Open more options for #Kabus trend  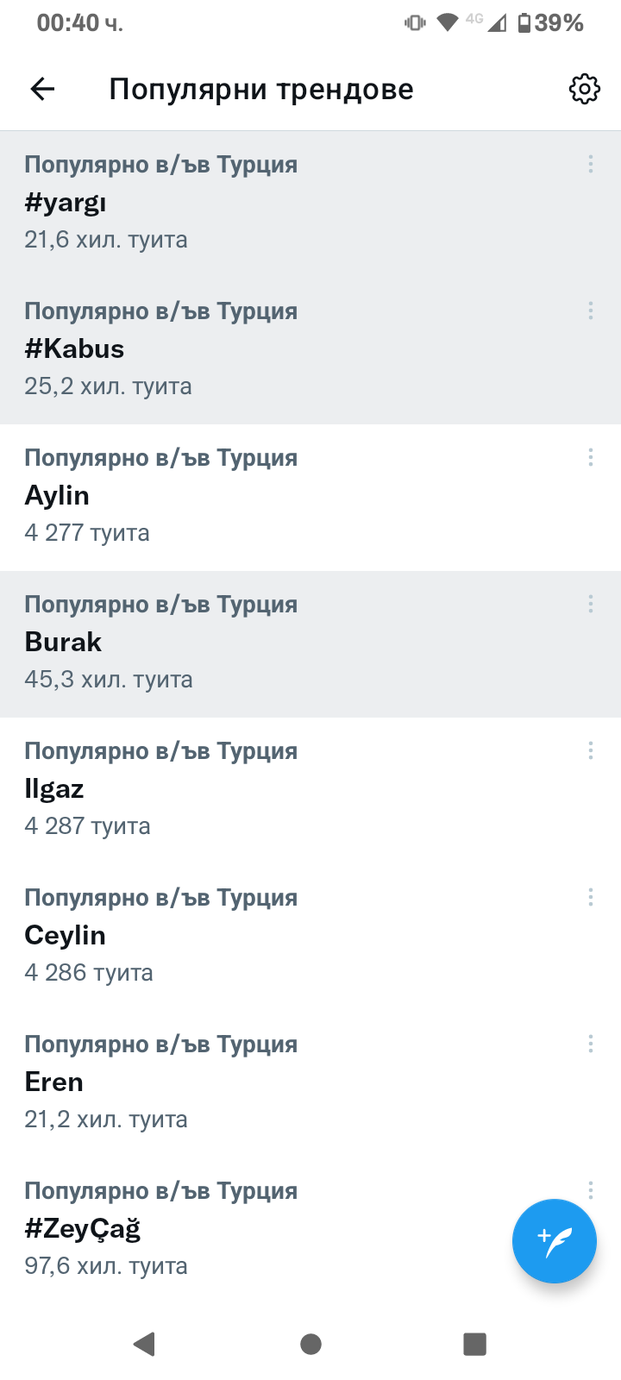(x=590, y=310)
